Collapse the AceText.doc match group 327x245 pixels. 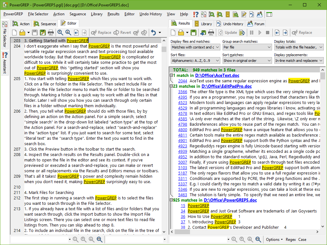click(171, 75)
